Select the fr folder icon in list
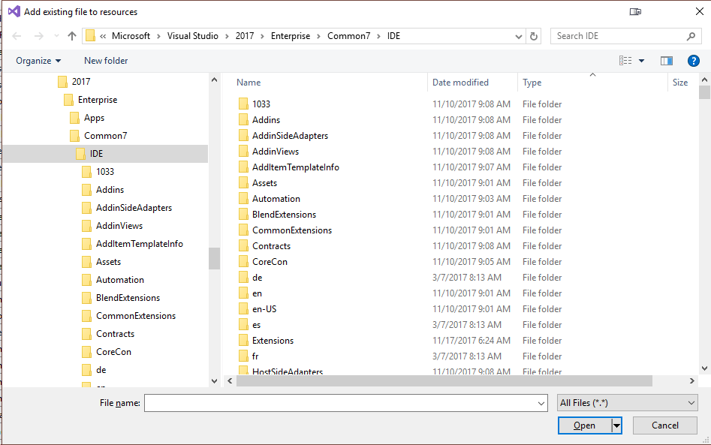Image resolution: width=711 pixels, height=445 pixels. click(243, 356)
